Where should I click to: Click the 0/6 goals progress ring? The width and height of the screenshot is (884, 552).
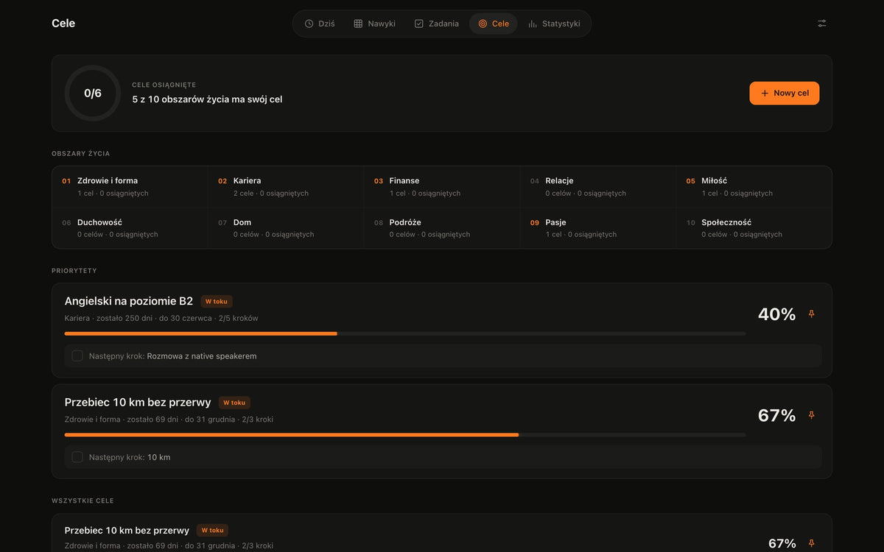93,93
